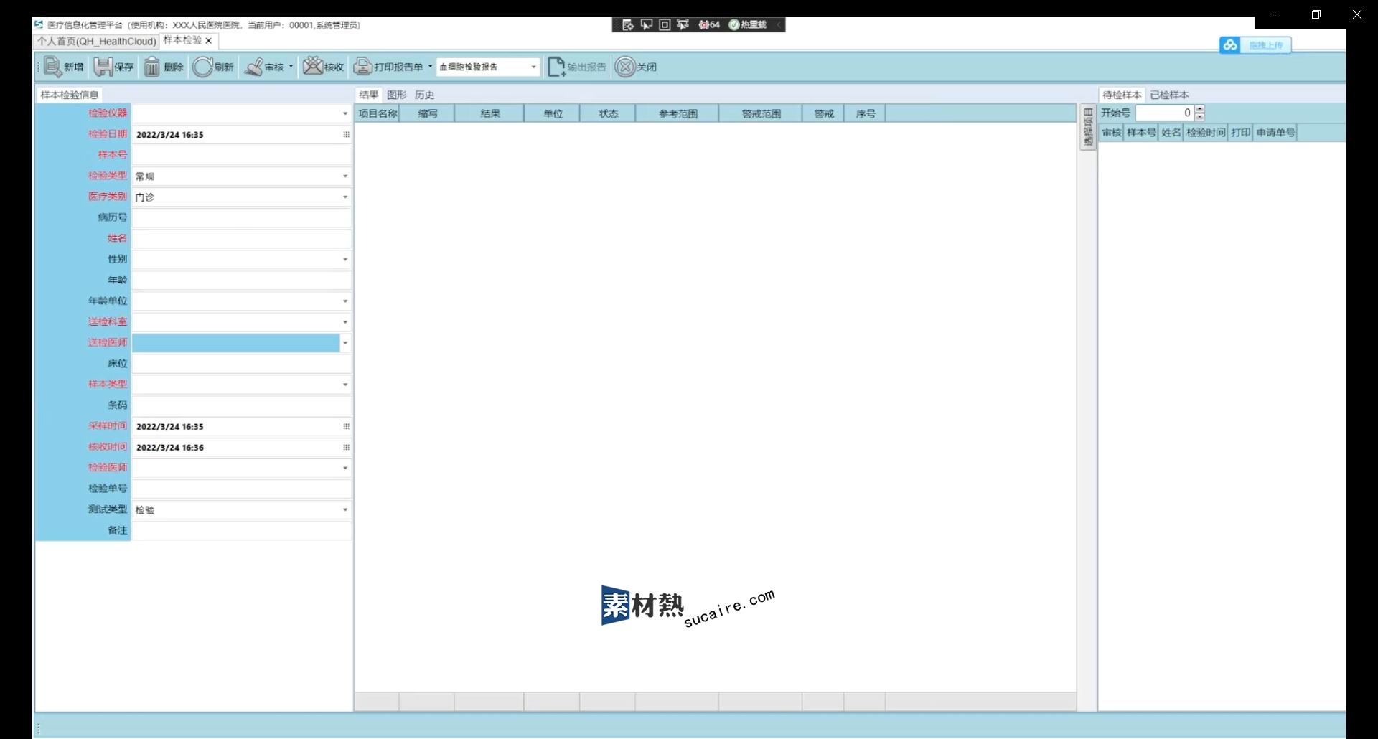Click the 保存 (Save) floppy disk icon
The width and height of the screenshot is (1378, 739).
point(103,67)
